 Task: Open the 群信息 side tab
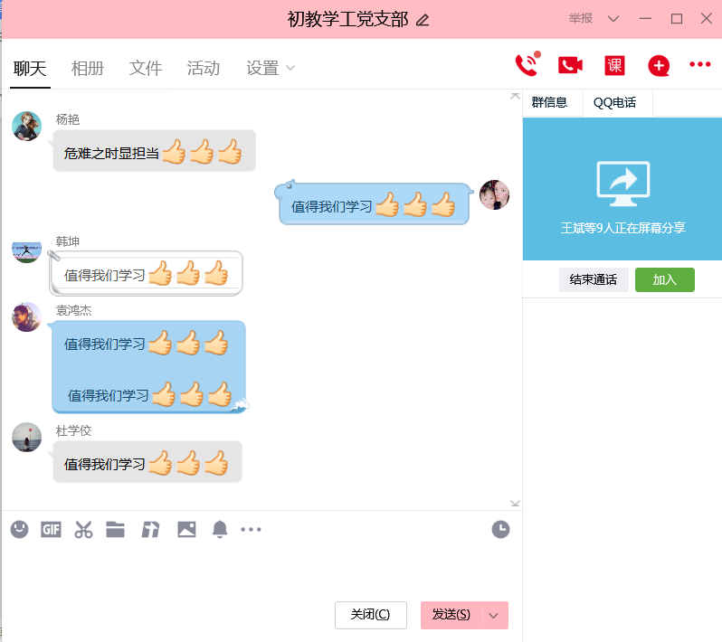tap(549, 102)
